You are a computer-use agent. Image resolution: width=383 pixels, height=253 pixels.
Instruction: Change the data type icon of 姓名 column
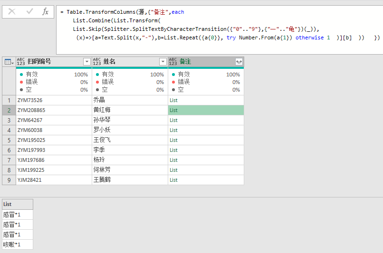97,62
